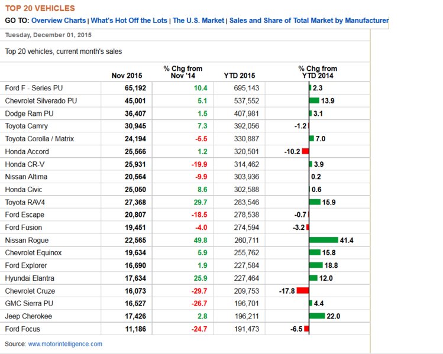The width and height of the screenshot is (443, 354).
Task: Click Ford F-Series sales value 65,192
Action: (x=135, y=88)
